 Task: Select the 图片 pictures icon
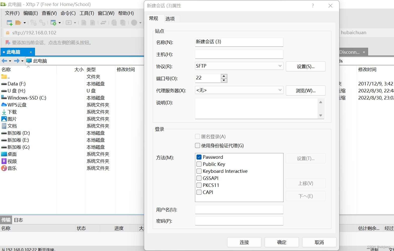(x=4, y=119)
